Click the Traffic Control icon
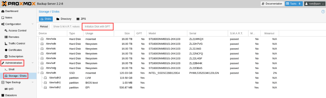This screenshot has height=98, width=326. (6, 43)
